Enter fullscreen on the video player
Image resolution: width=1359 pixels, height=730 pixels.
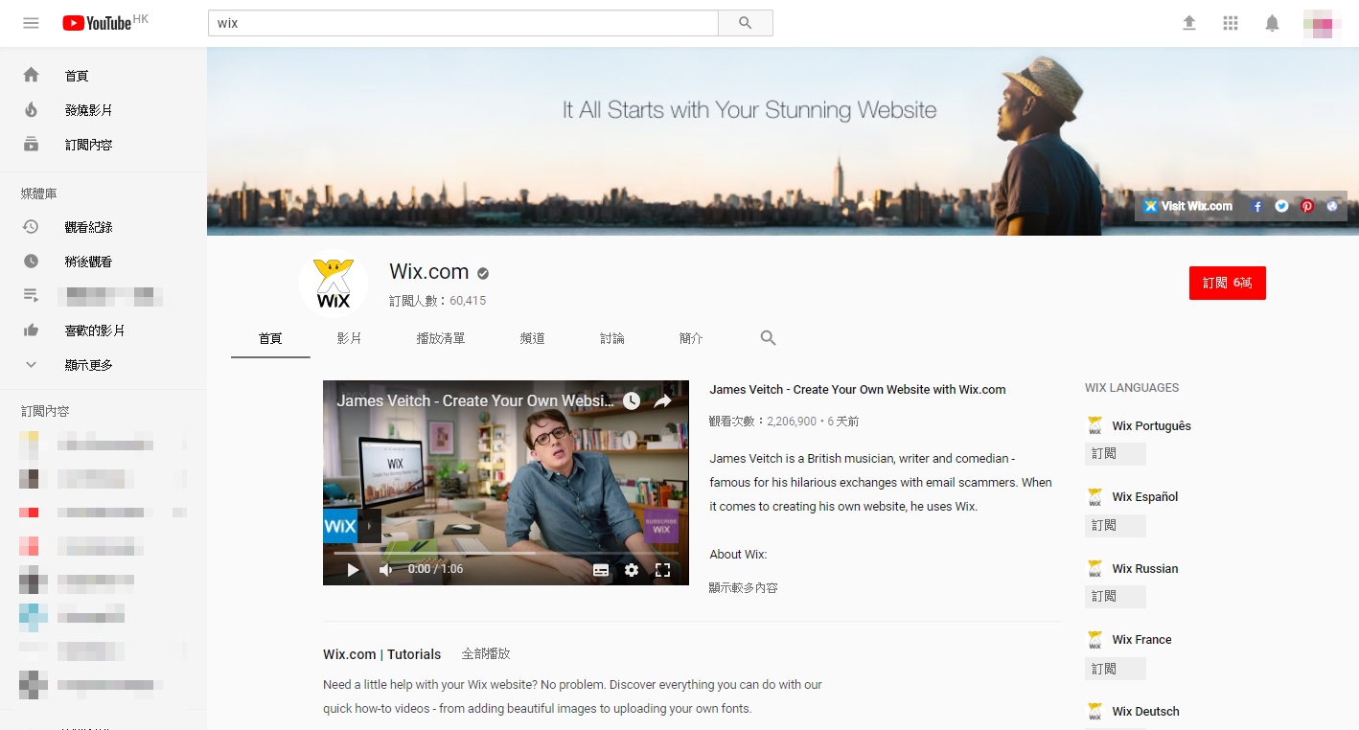pyautogui.click(x=662, y=570)
